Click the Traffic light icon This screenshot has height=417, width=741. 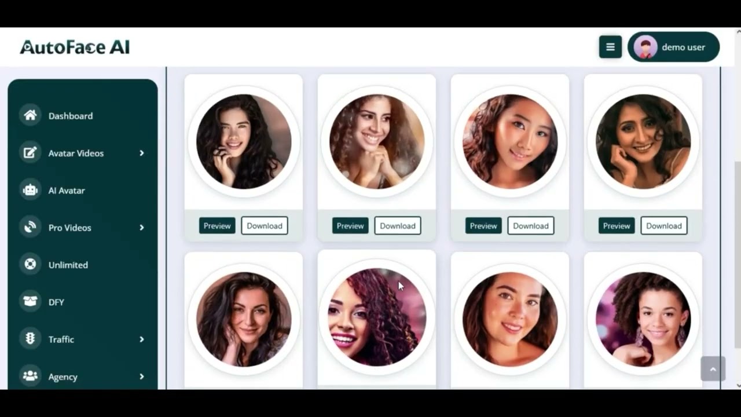(30, 339)
